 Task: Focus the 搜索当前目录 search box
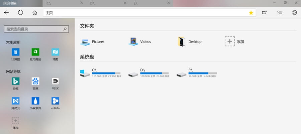[36, 29]
